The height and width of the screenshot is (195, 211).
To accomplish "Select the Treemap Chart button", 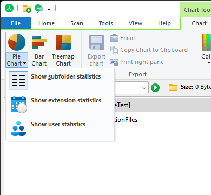I will [x=63, y=50].
